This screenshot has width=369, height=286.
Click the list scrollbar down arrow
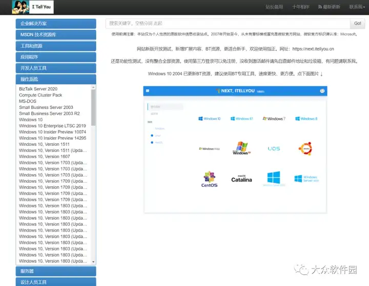(93, 262)
